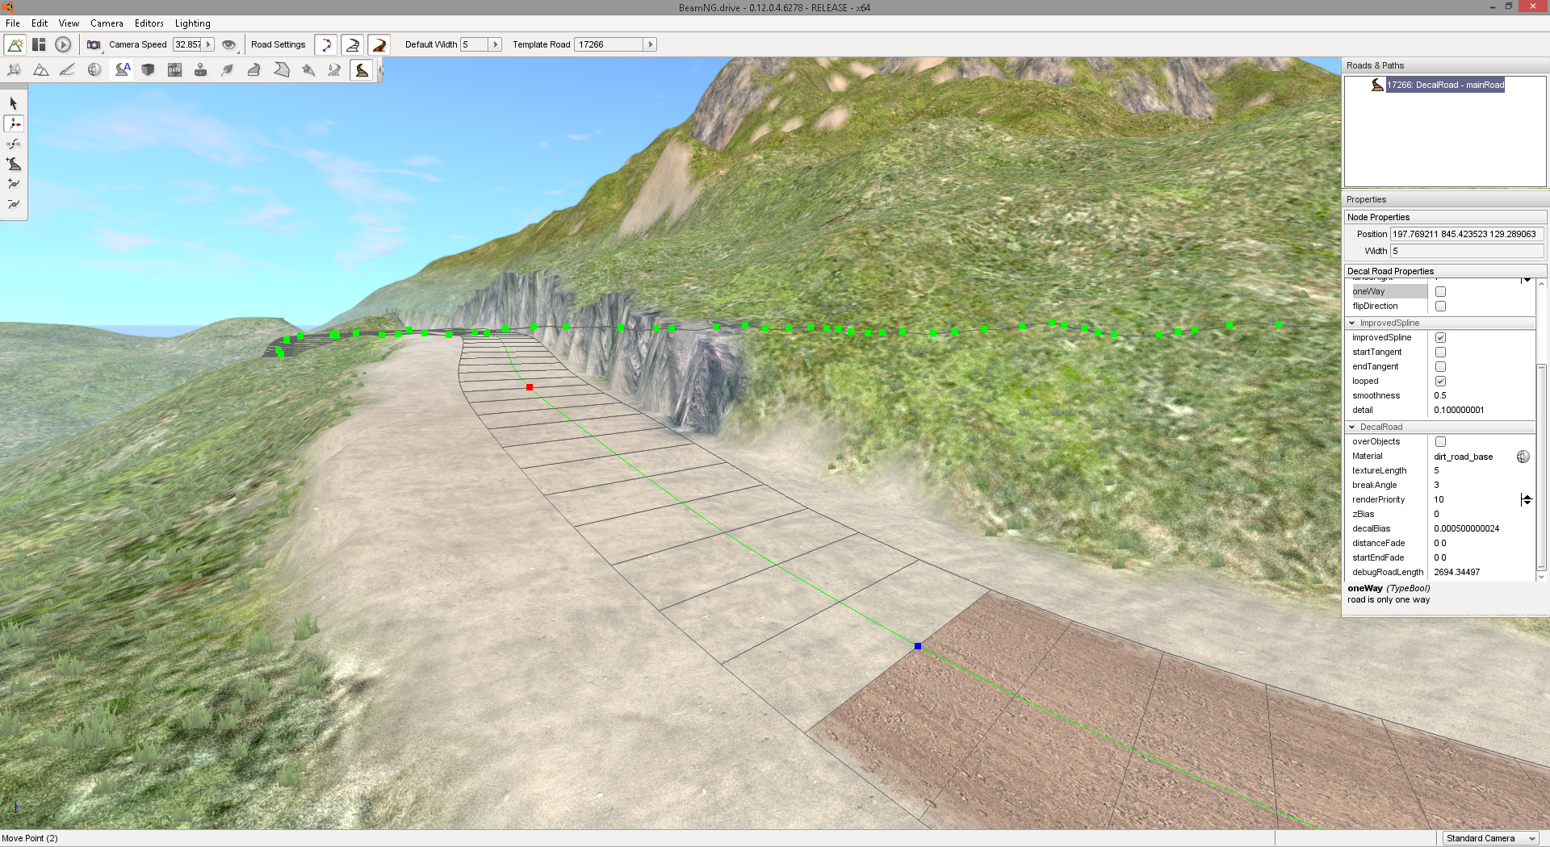The image size is (1550, 847).
Task: Enable the startTangent checkbox
Action: pyautogui.click(x=1440, y=353)
